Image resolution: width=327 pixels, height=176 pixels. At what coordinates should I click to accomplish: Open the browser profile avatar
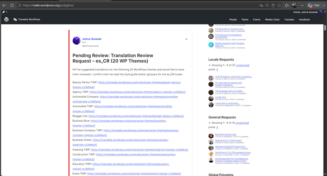click(294, 5)
